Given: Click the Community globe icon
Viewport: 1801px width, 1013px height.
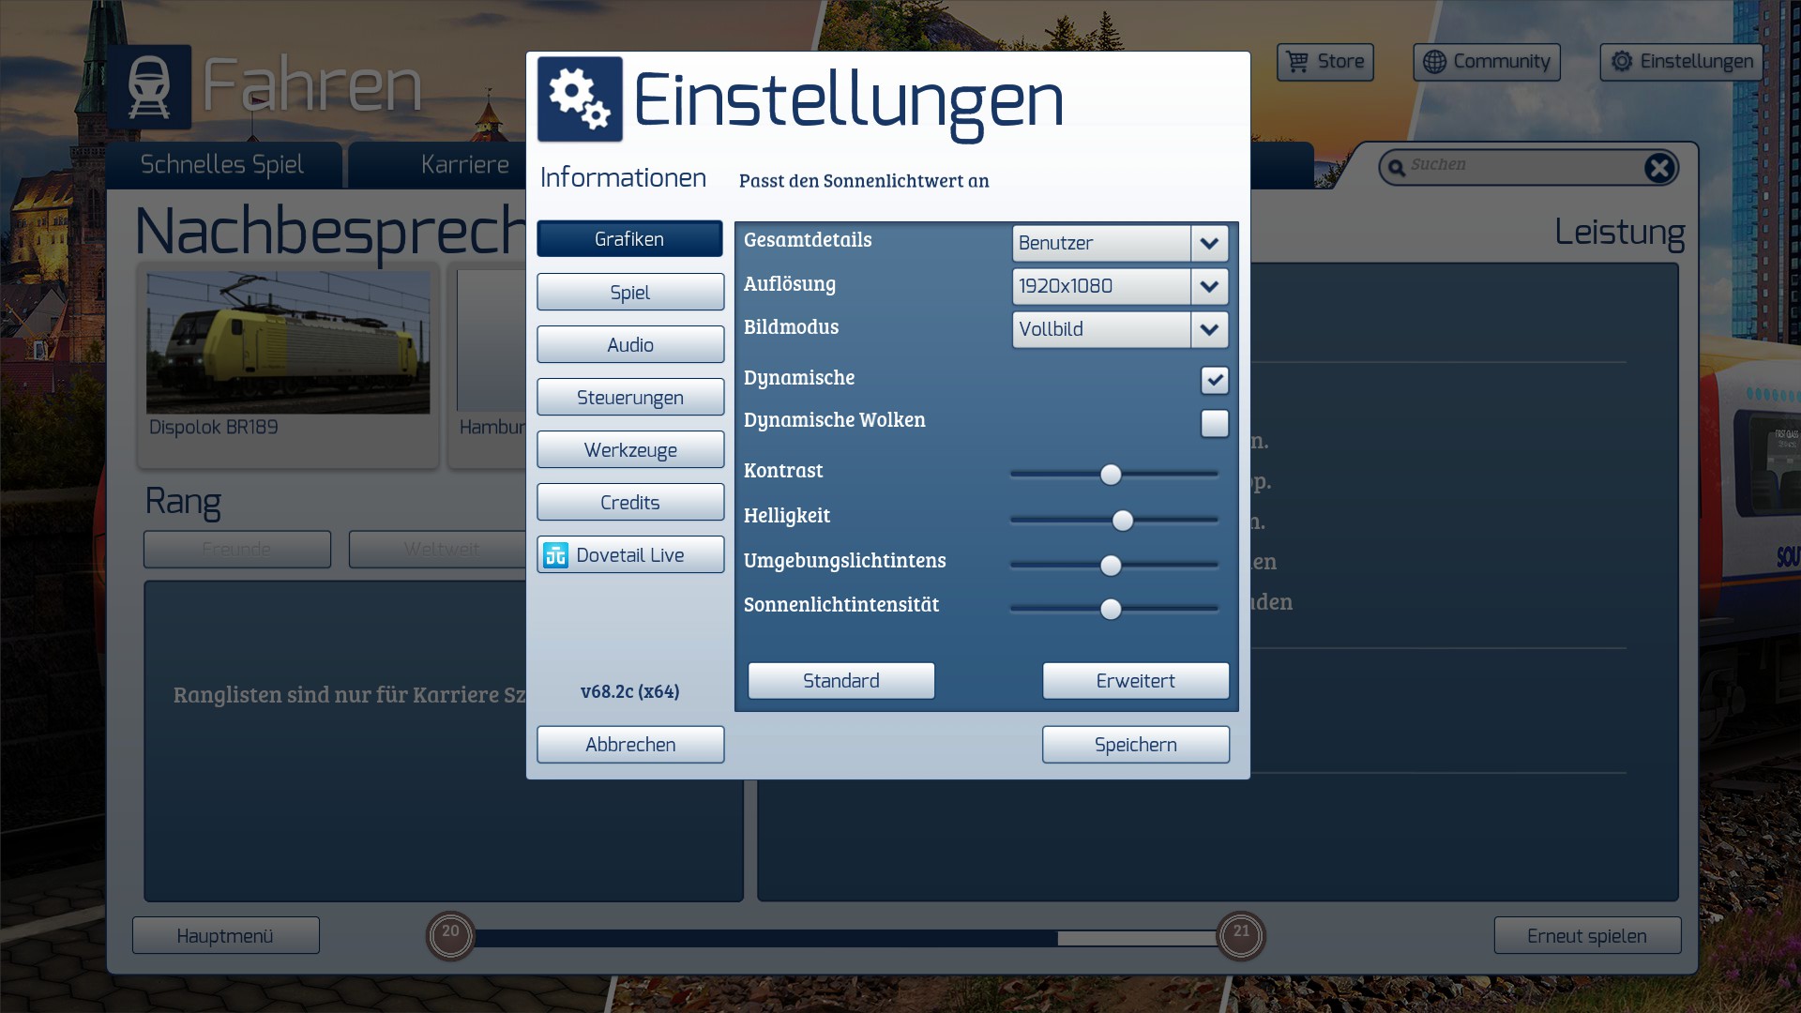Looking at the screenshot, I should tap(1434, 62).
